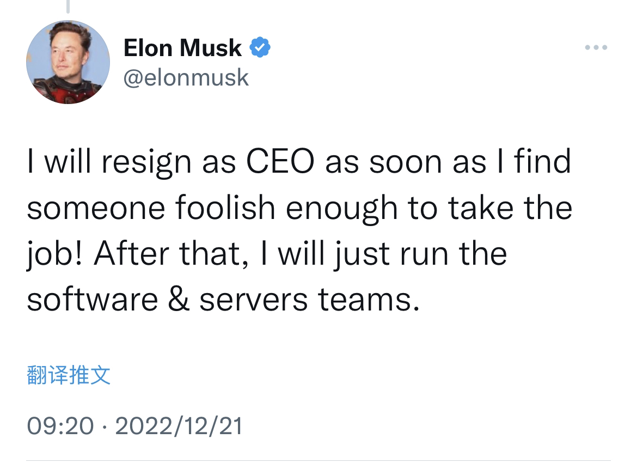
Task: Click the thread connector line above avatar
Action: pos(68,7)
